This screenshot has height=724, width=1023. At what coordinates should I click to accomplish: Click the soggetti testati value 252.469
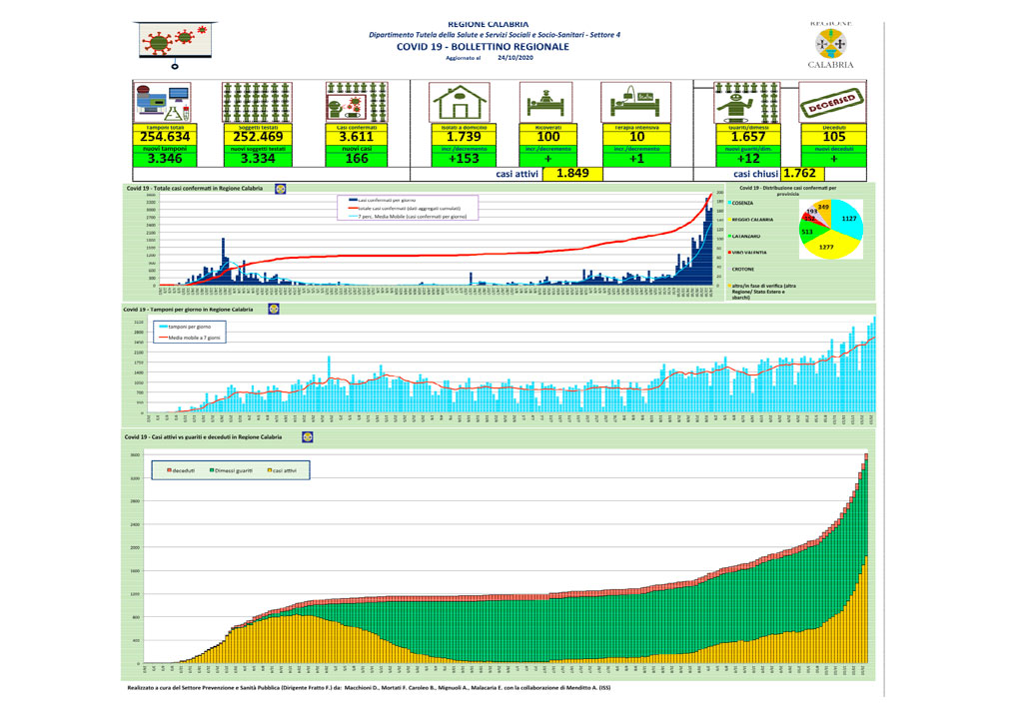[258, 137]
